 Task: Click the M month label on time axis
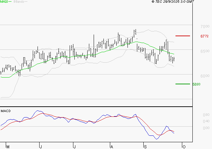pyautogui.click(x=8, y=147)
